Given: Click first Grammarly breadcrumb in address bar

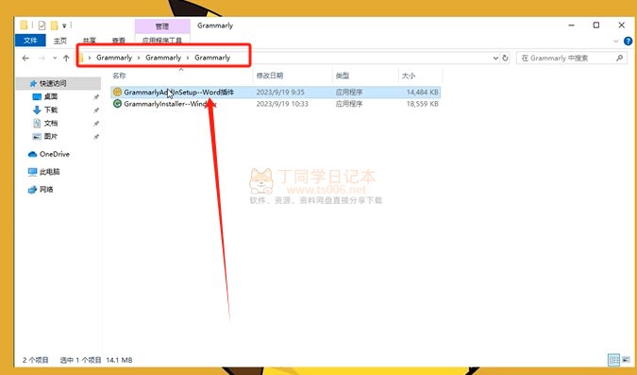Looking at the screenshot, I should 114,58.
